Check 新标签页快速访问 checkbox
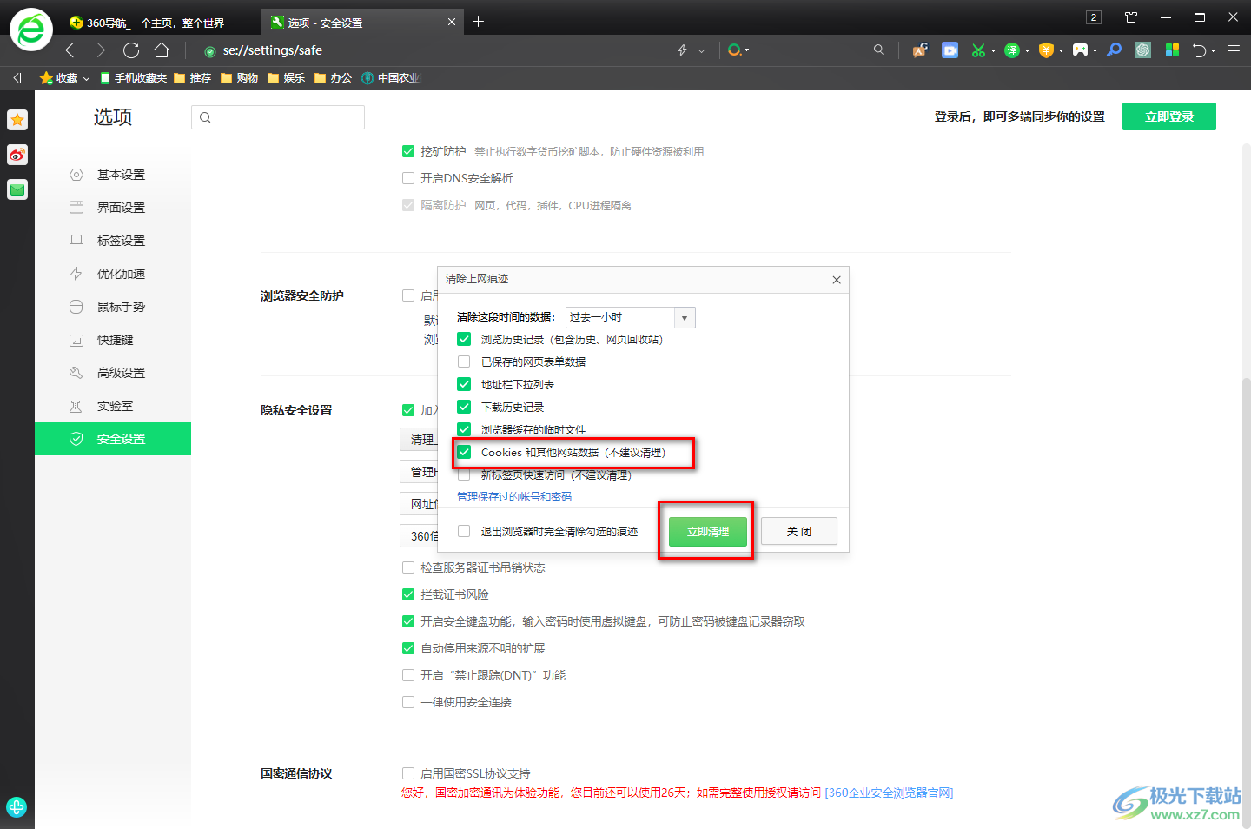This screenshot has height=829, width=1251. point(464,474)
